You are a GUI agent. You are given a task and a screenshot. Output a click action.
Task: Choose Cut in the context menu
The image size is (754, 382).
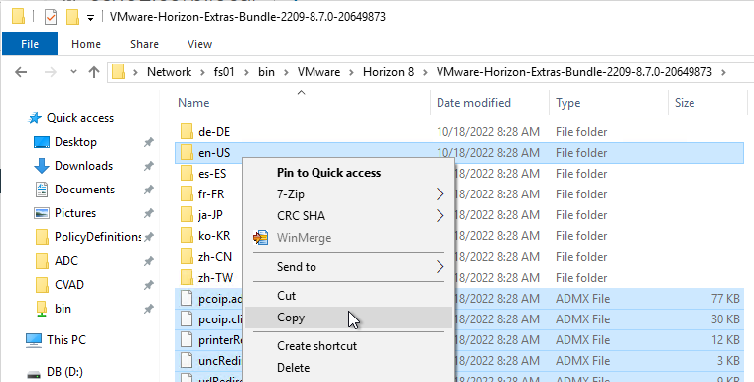click(x=348, y=296)
